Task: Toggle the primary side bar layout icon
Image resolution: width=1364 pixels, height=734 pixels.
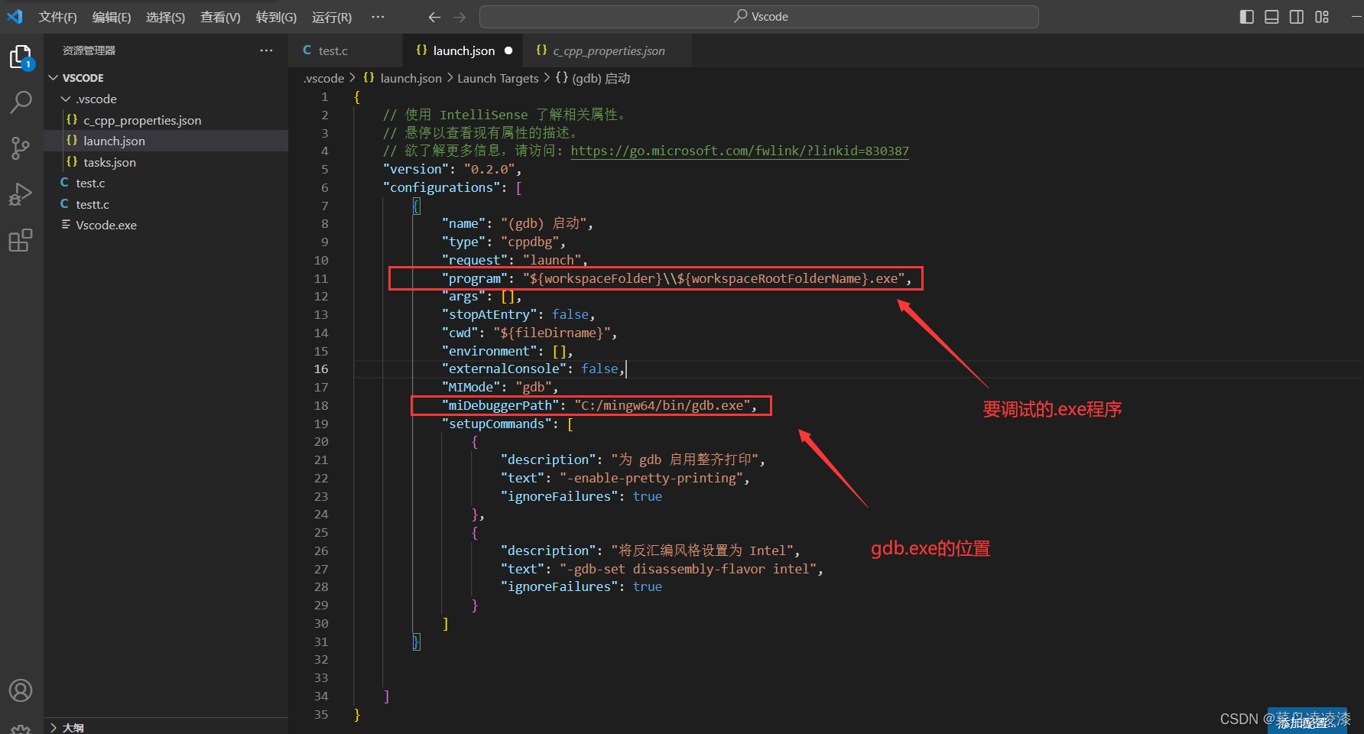Action: tap(1247, 17)
